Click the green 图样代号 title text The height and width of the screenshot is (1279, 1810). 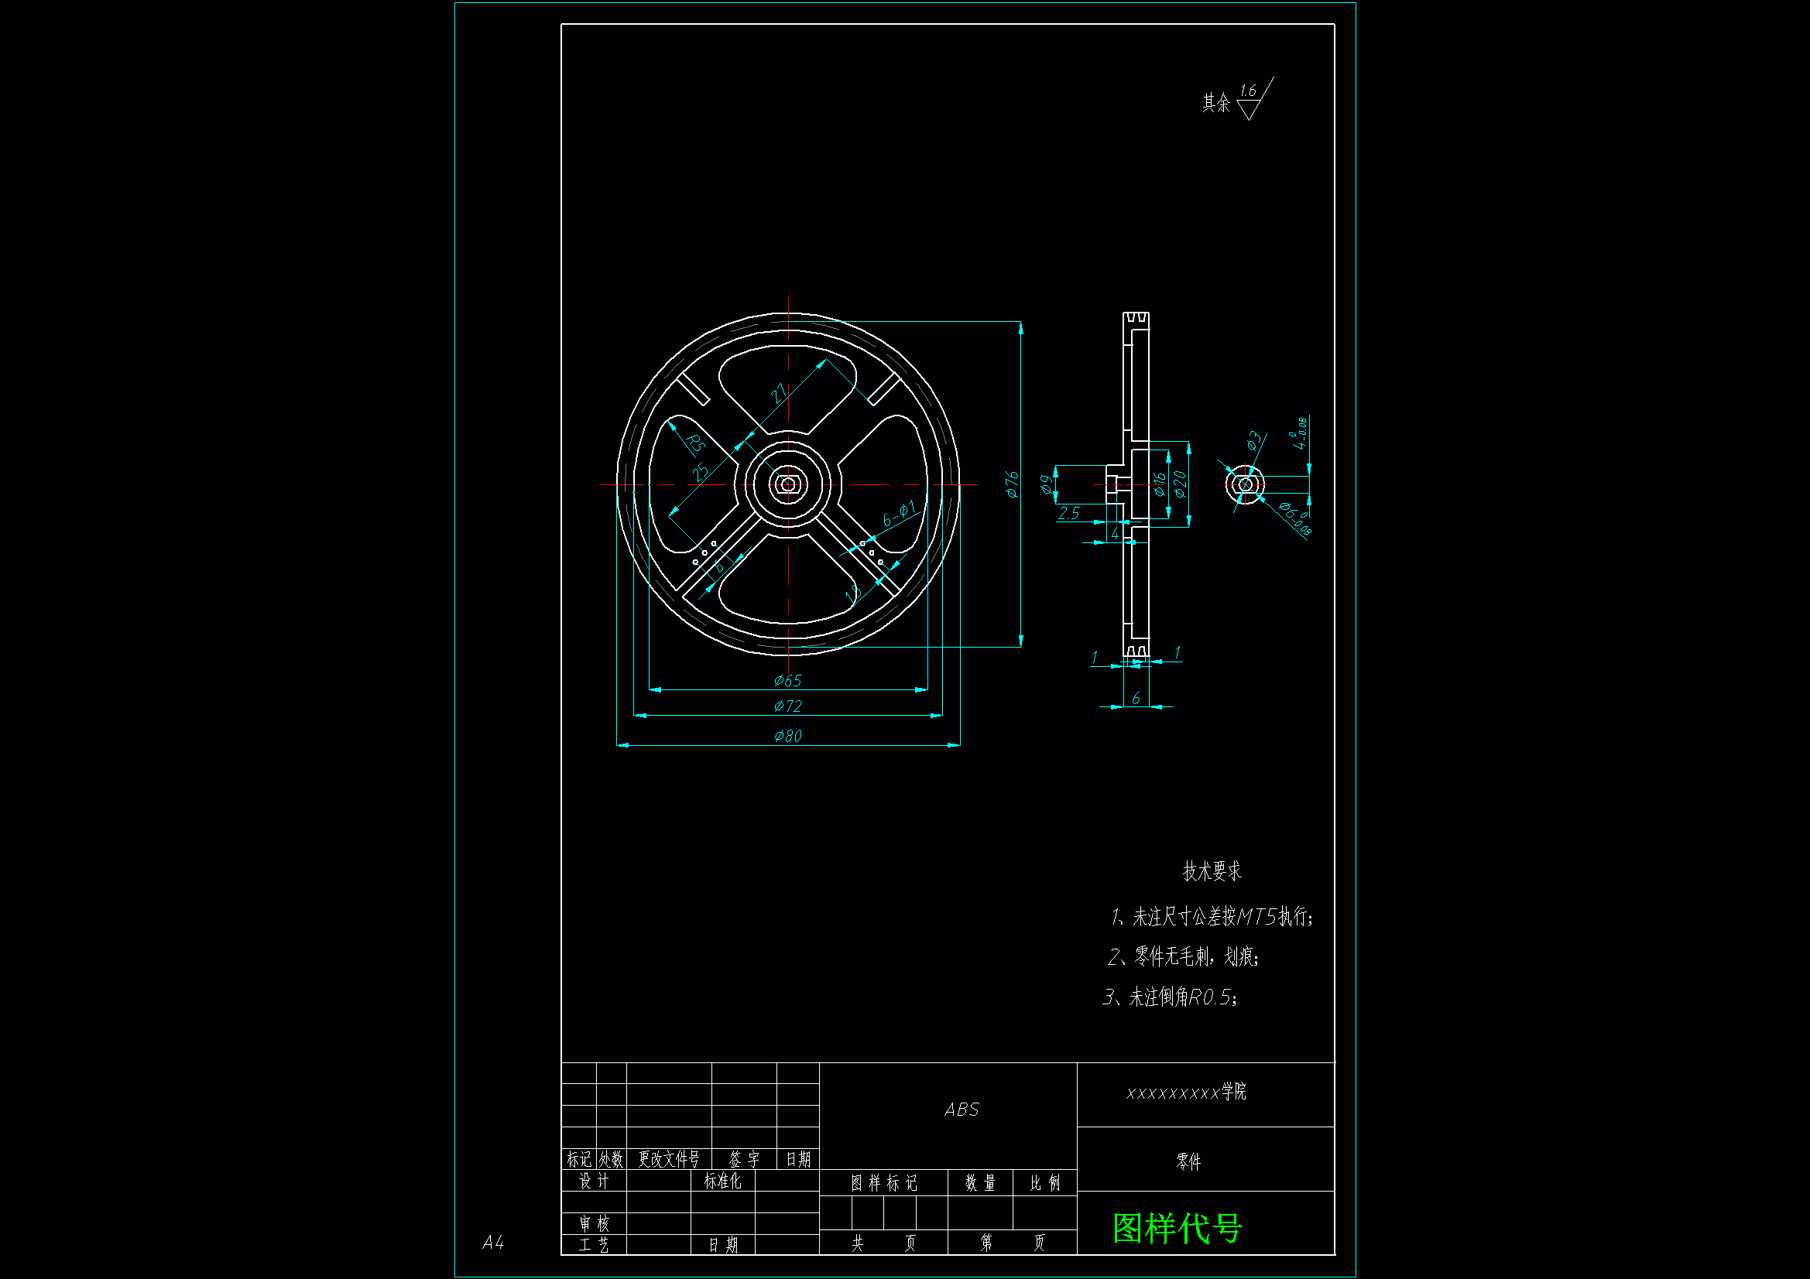1177,1228
